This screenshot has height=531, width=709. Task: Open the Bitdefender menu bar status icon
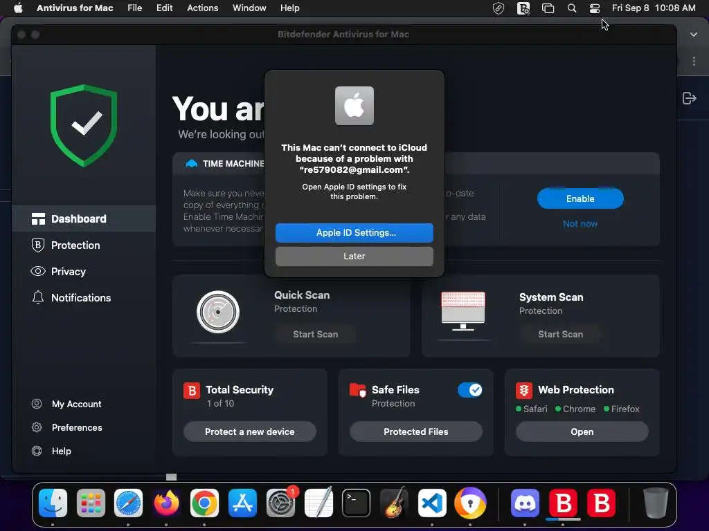(x=523, y=8)
